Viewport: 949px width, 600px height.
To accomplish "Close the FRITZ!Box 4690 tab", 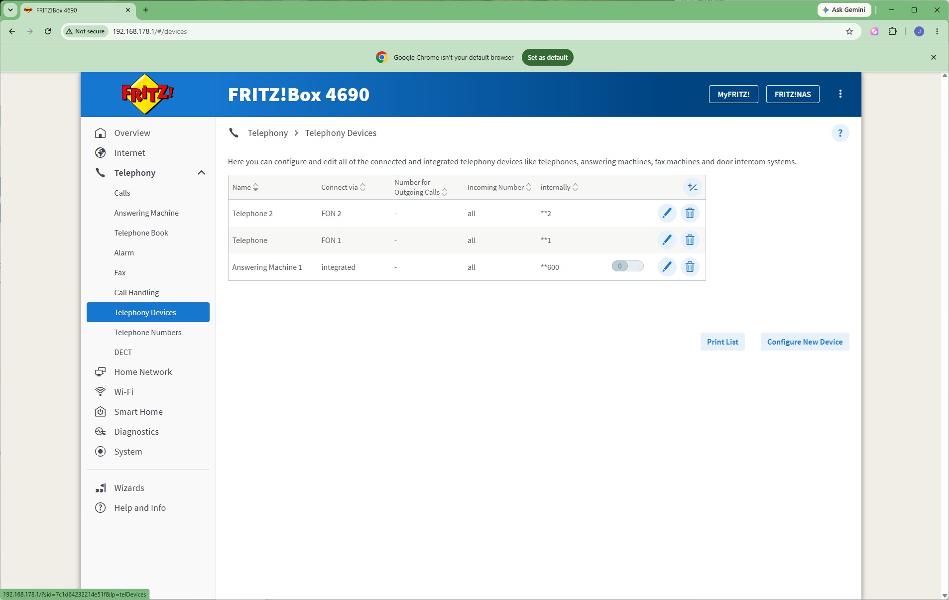I will pos(128,10).
